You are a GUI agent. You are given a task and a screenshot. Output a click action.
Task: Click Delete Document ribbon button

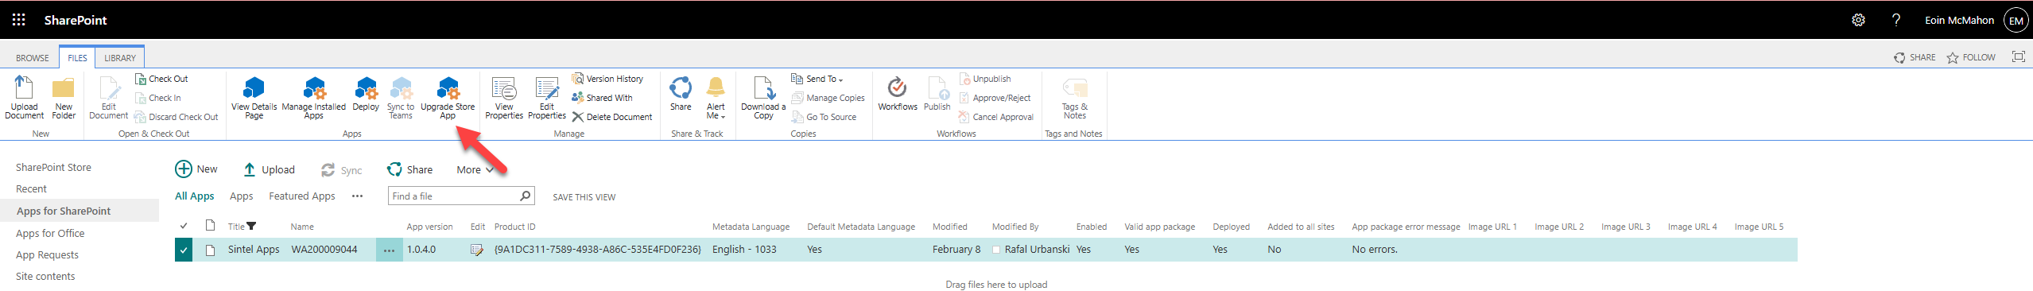(611, 117)
